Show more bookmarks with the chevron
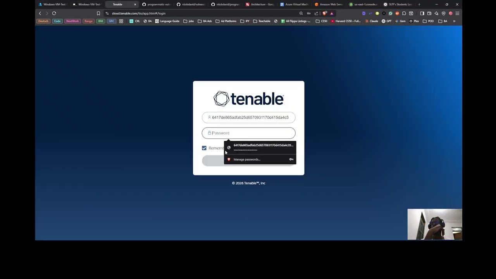496x279 pixels. coord(454,21)
